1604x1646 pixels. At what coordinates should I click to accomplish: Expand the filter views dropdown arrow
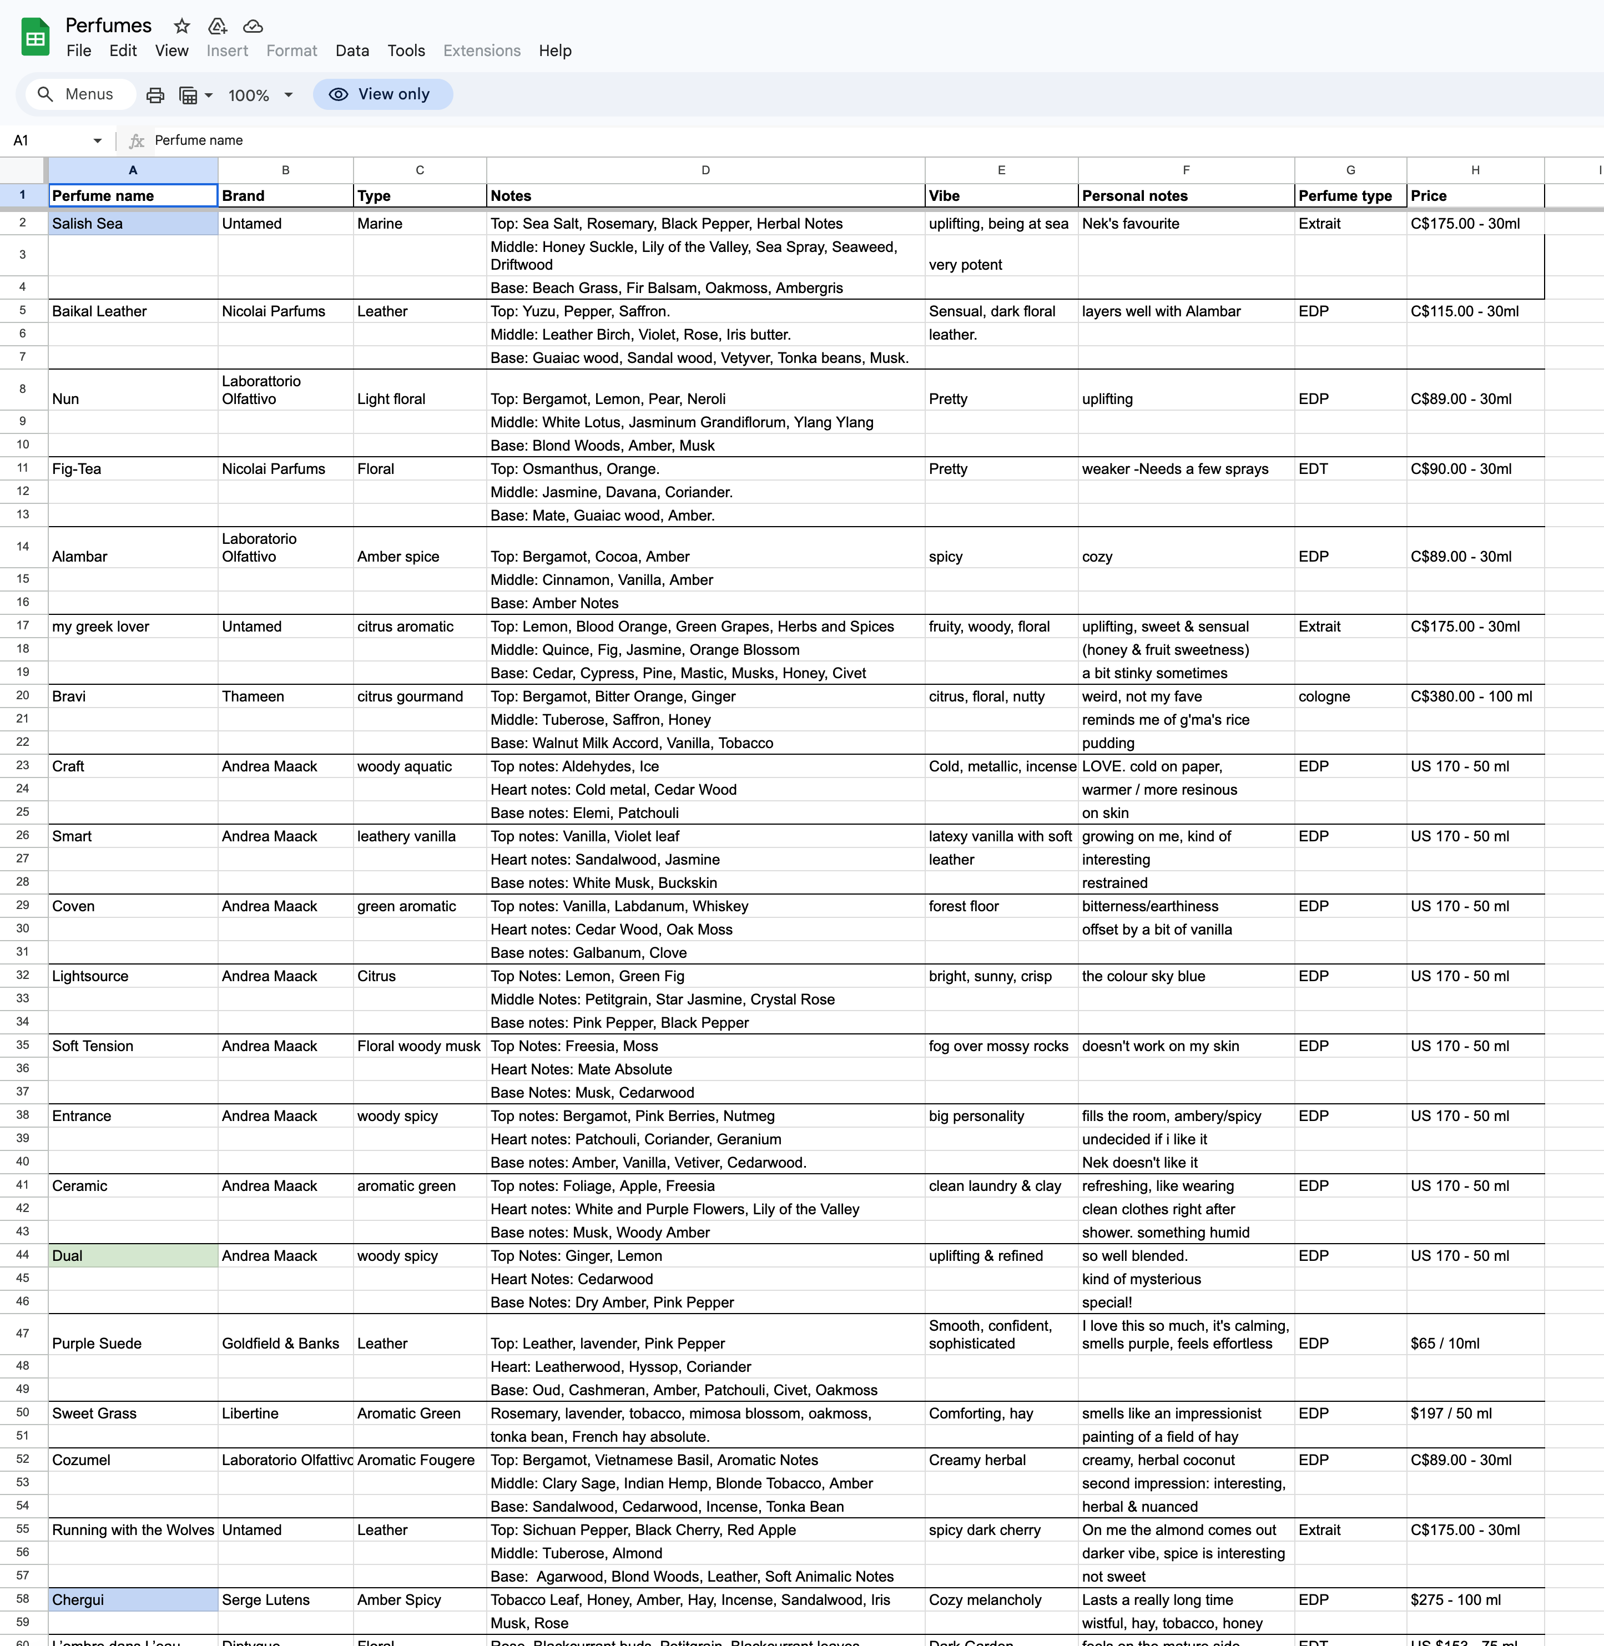[x=208, y=95]
